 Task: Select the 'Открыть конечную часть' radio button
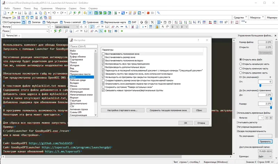click(240, 68)
